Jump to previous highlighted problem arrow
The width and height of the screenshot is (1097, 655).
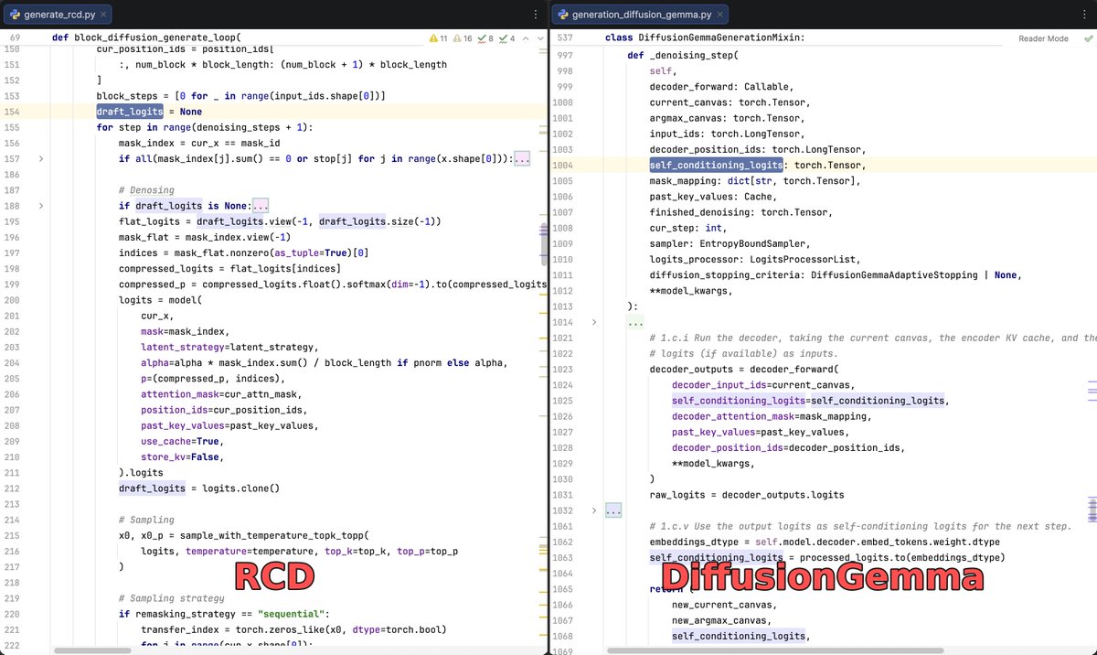[525, 38]
